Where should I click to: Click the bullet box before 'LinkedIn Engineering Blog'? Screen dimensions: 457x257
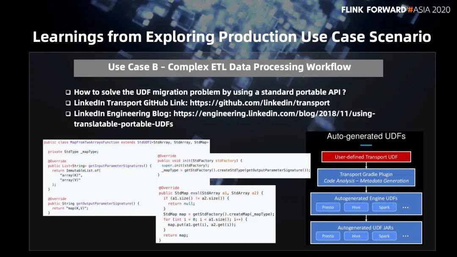tap(68, 114)
